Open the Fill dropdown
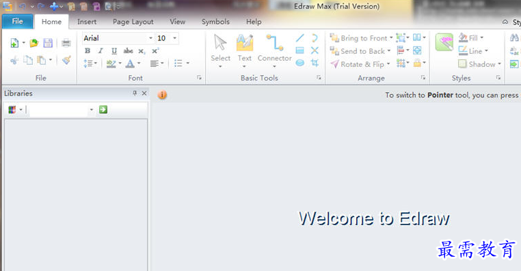This screenshot has height=271, width=521. 471,38
